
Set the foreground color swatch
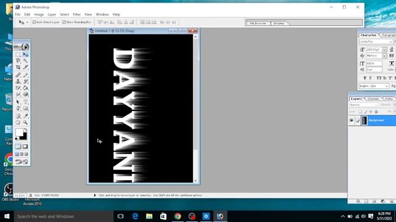coord(19,132)
